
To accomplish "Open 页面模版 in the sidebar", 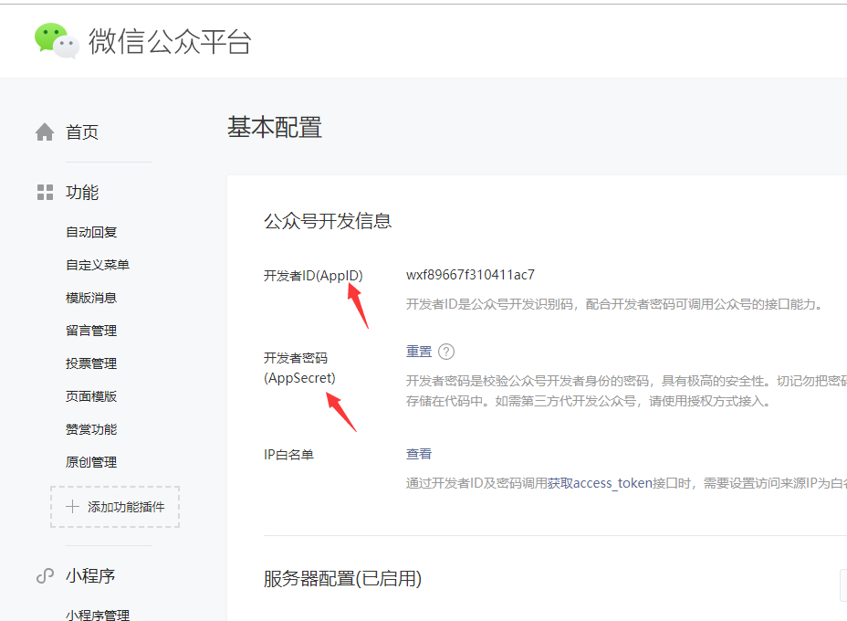I will [91, 396].
